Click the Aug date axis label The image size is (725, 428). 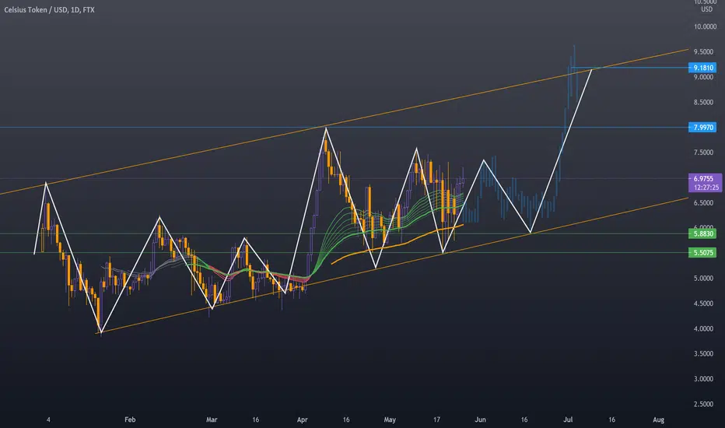pyautogui.click(x=658, y=419)
